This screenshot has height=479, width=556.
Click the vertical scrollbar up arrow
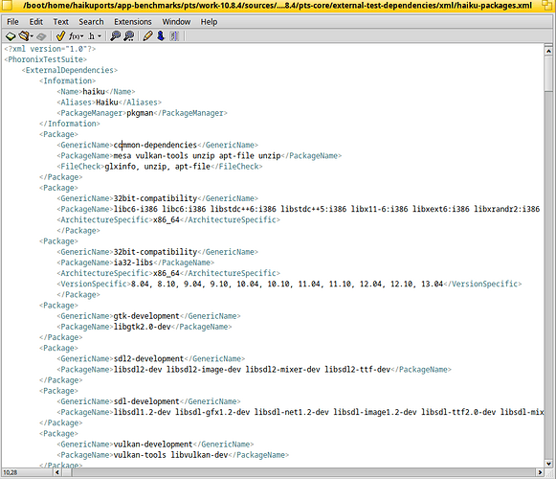548,51
